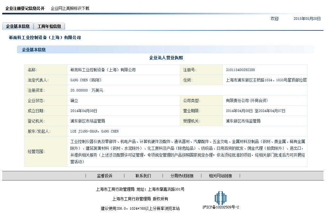Click the 法定代表人 label cell

point(46,80)
